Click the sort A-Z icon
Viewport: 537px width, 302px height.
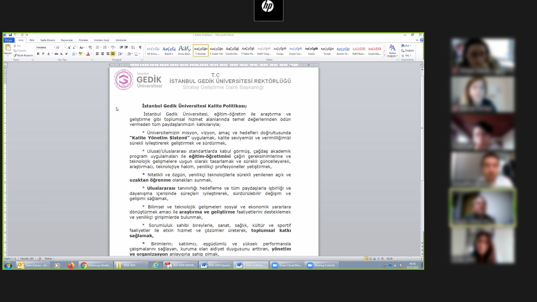pyautogui.click(x=133, y=48)
